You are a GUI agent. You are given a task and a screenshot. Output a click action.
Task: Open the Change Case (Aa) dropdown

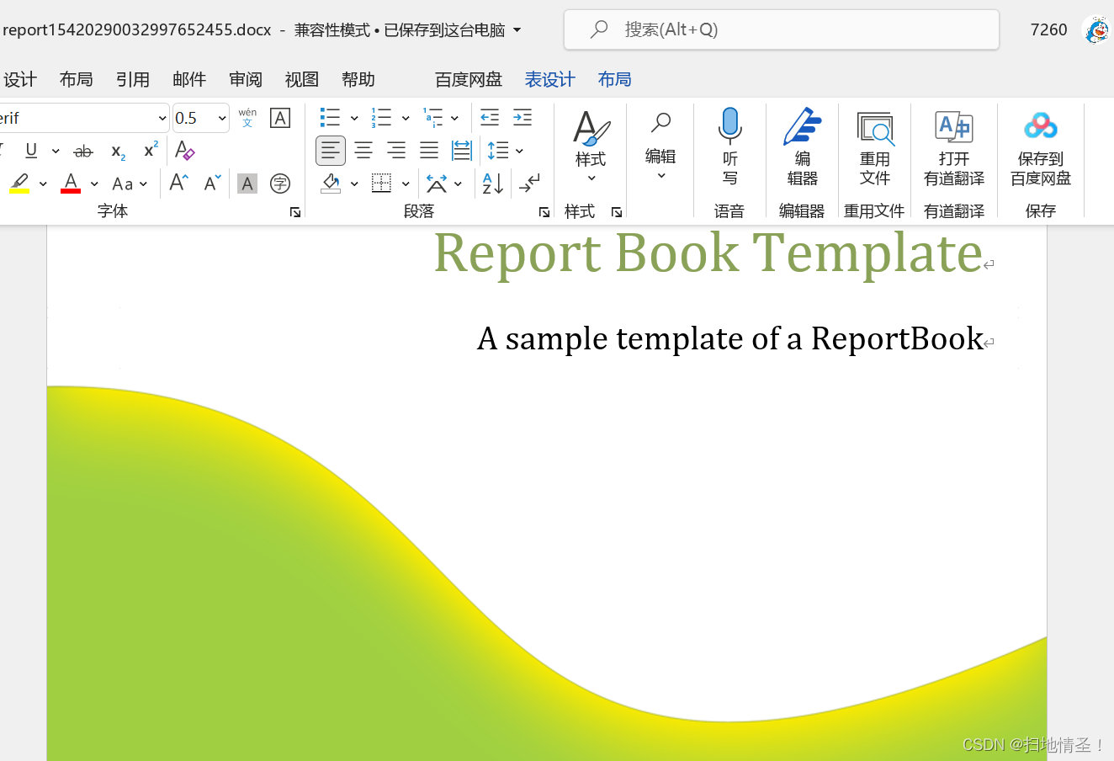[x=130, y=184]
